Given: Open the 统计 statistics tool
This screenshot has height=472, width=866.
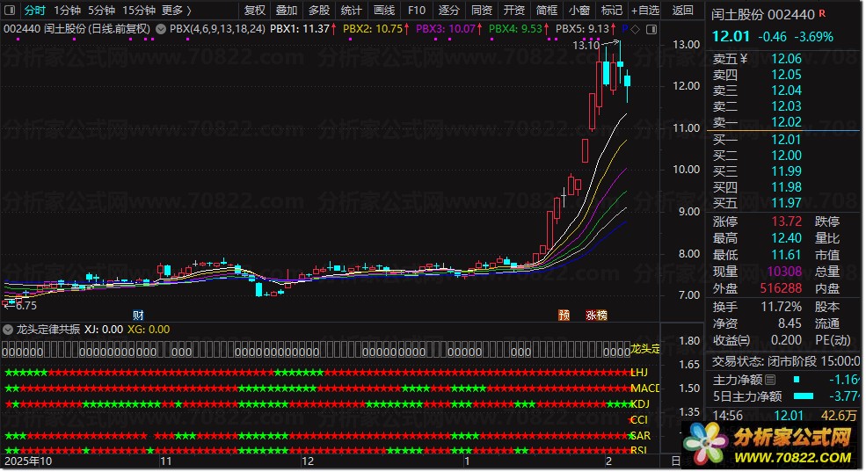Looking at the screenshot, I should (x=352, y=11).
